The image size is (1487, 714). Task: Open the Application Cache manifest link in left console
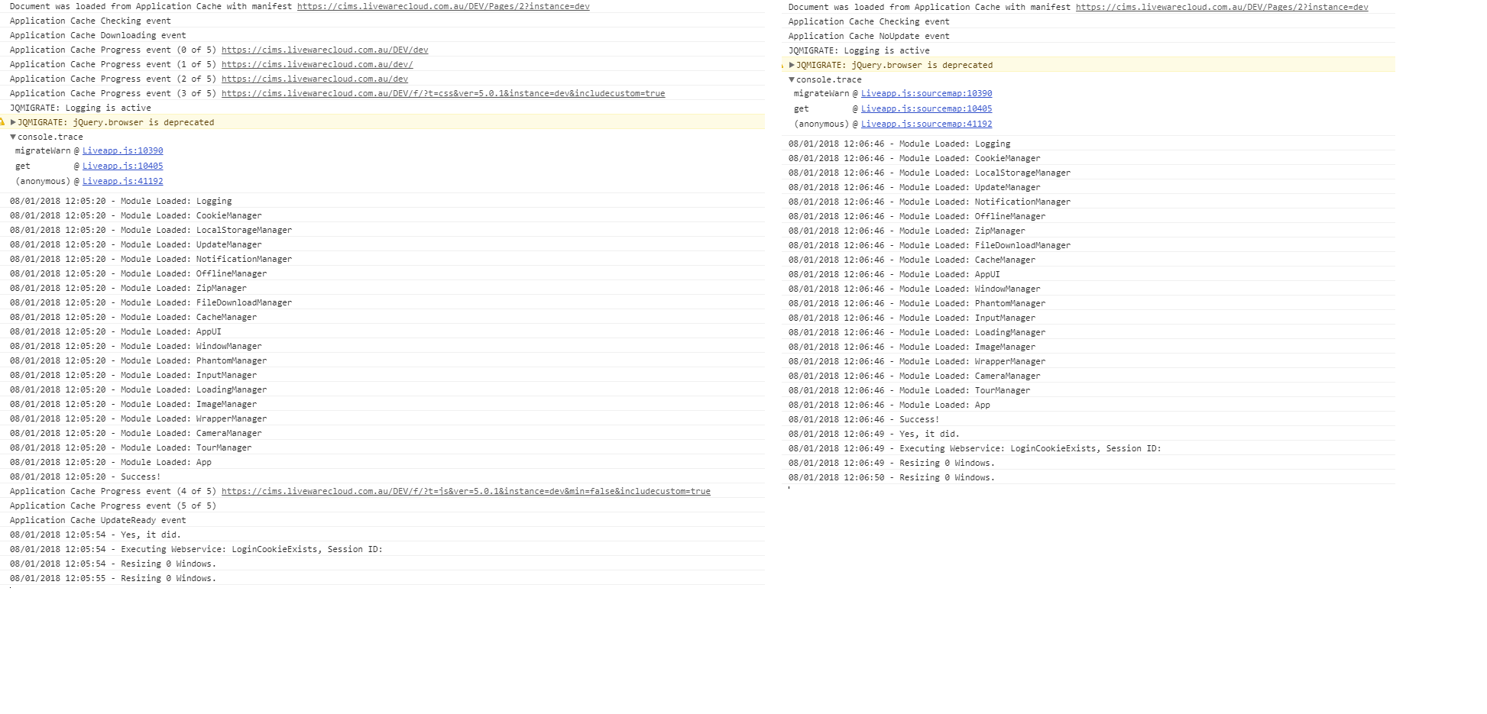(x=444, y=6)
